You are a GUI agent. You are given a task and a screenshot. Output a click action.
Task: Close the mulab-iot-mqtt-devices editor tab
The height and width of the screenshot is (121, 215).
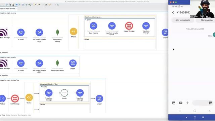coord(16,9)
